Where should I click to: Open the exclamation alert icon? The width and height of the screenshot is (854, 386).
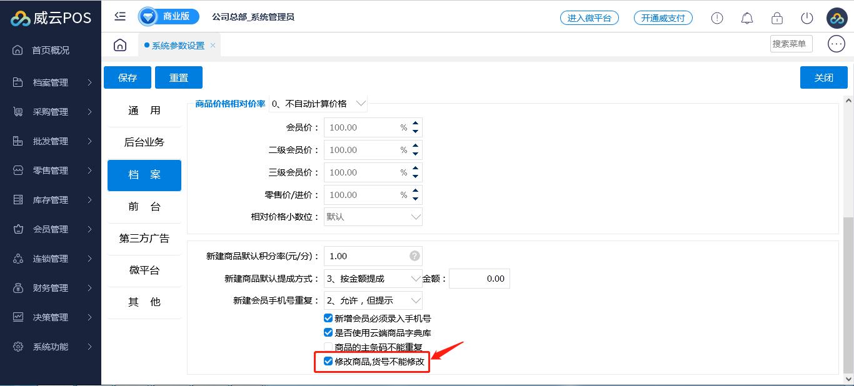[x=717, y=18]
